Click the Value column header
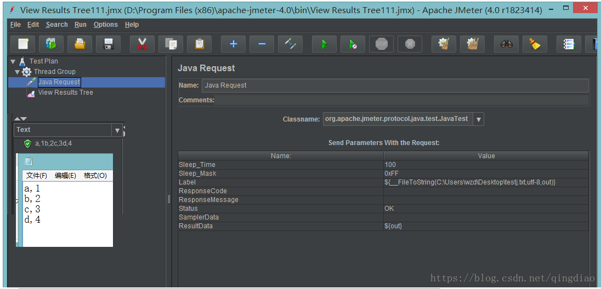The image size is (601, 289). [486, 156]
